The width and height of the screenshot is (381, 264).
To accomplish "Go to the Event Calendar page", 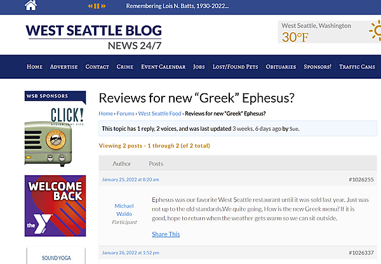I will pyautogui.click(x=163, y=67).
